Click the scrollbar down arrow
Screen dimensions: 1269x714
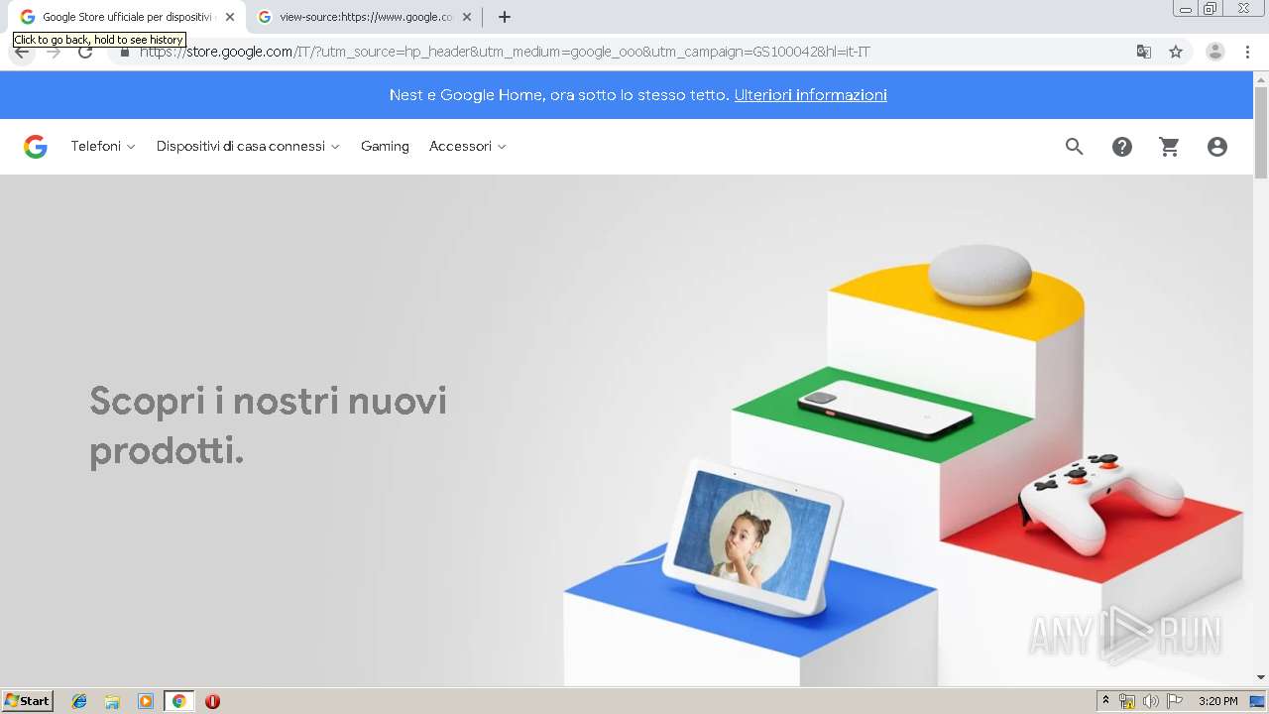(1261, 677)
